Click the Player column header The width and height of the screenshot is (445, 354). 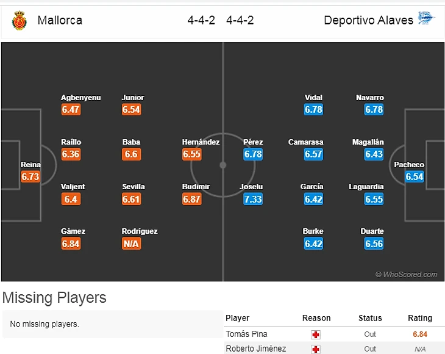point(238,318)
